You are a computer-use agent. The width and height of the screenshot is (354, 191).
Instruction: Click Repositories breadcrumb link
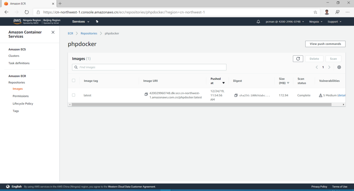[x=89, y=33]
